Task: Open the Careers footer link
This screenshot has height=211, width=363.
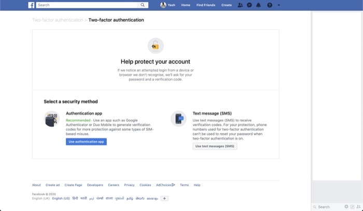Action: (x=114, y=185)
